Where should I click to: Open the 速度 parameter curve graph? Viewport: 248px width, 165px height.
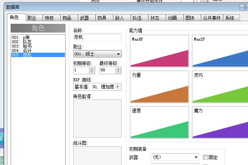pos(159,122)
